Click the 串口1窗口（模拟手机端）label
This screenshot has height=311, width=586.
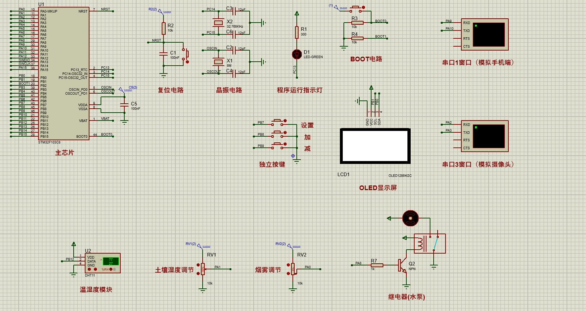[x=479, y=62]
